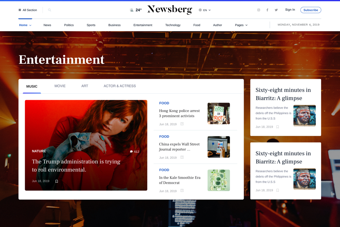
Task: Open the climate justice protest thumbnail
Action: tap(218, 113)
